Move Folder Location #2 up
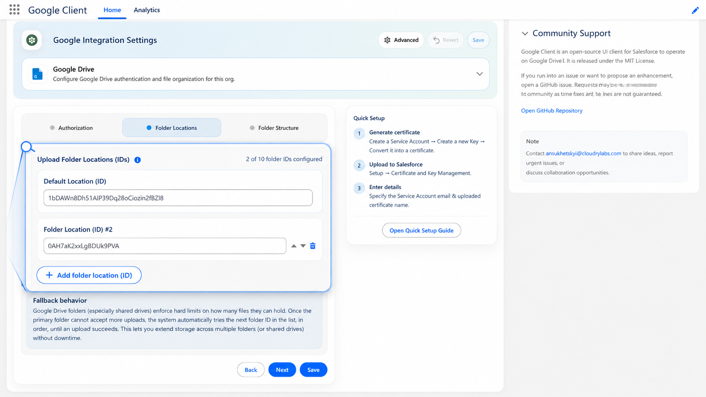 pyautogui.click(x=294, y=246)
